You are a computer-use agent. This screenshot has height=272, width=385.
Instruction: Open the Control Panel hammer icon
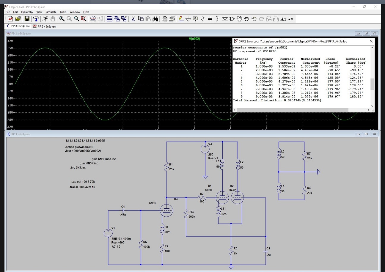(x=36, y=19)
